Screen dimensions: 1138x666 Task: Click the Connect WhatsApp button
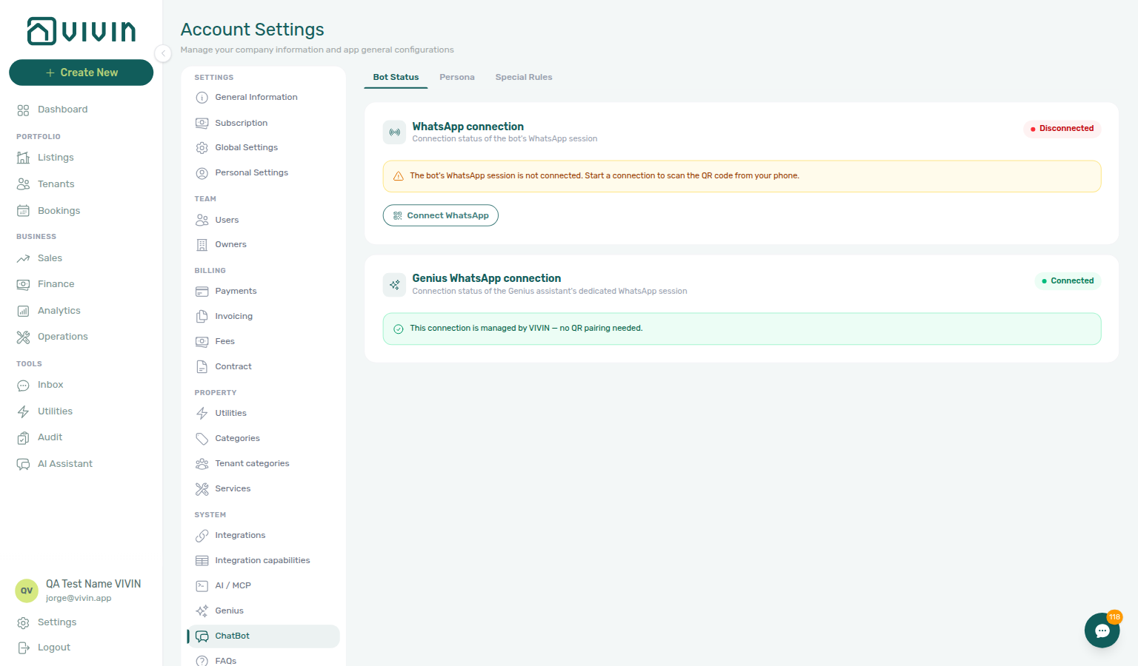(440, 215)
